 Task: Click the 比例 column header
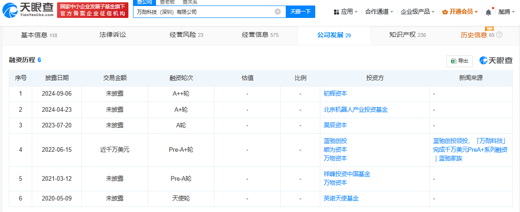pos(300,78)
